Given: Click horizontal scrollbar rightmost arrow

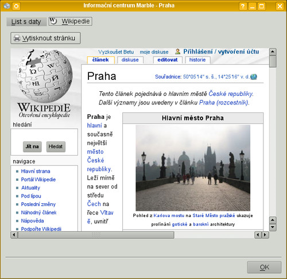Looking at the screenshot, I should (x=265, y=235).
